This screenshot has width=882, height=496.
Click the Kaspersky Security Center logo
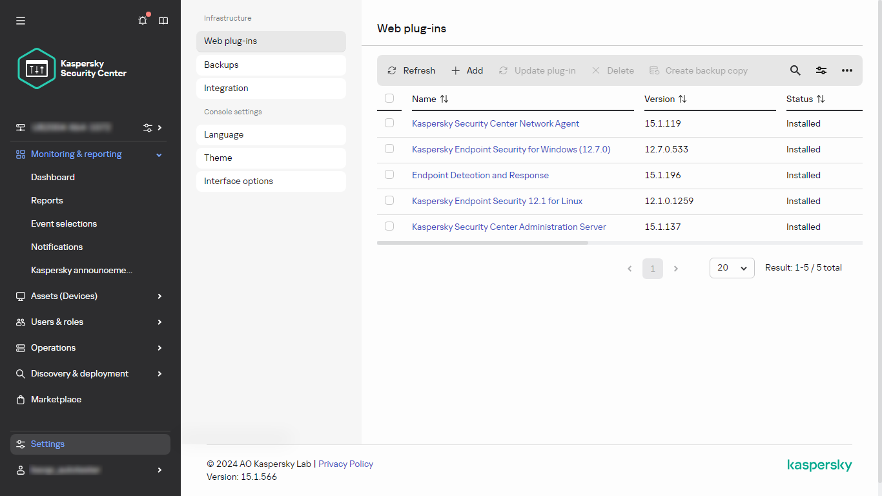pos(72,68)
